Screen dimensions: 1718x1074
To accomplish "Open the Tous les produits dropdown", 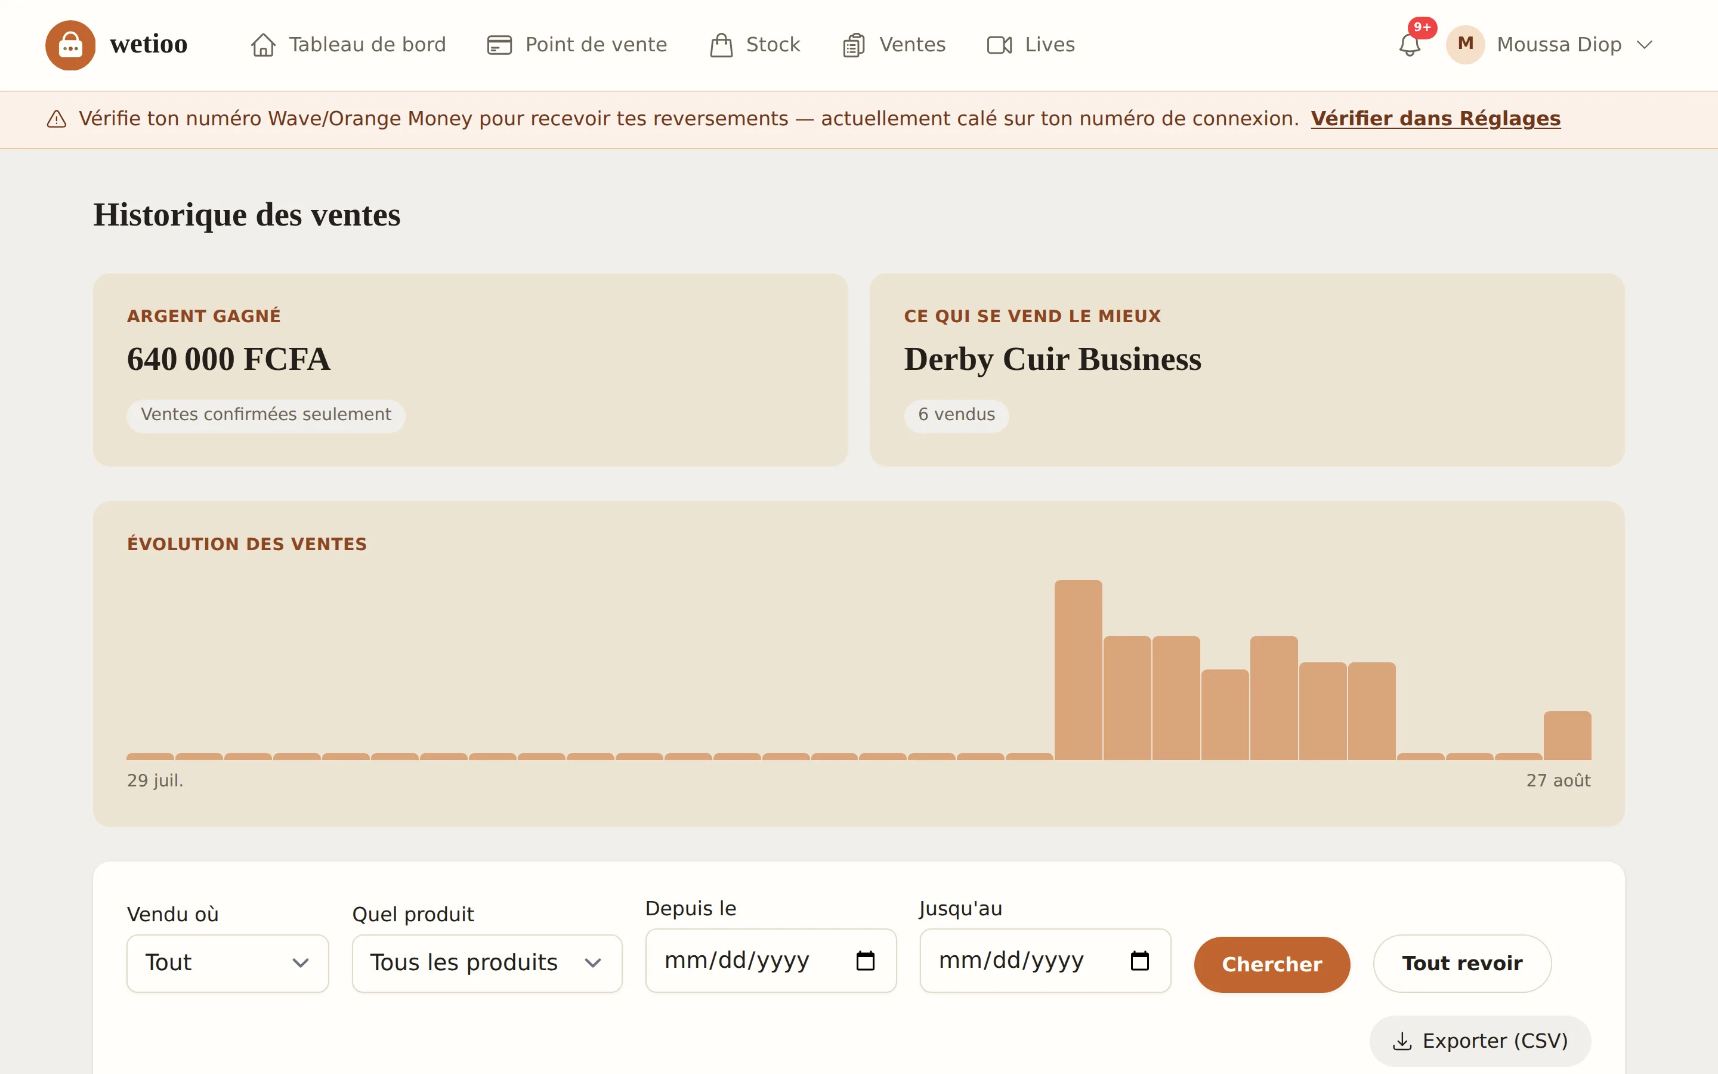I will pos(487,963).
